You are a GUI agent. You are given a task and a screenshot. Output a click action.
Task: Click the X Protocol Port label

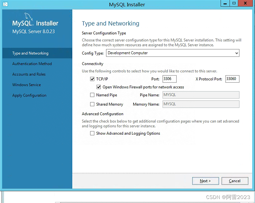point(209,79)
